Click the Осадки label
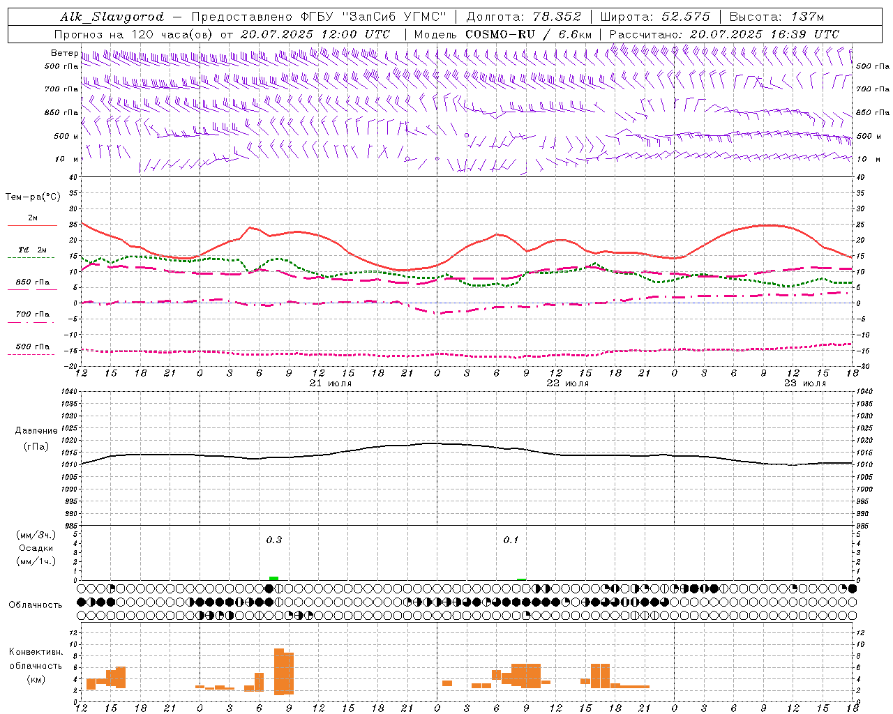The height and width of the screenshot is (714, 893). (x=36, y=548)
